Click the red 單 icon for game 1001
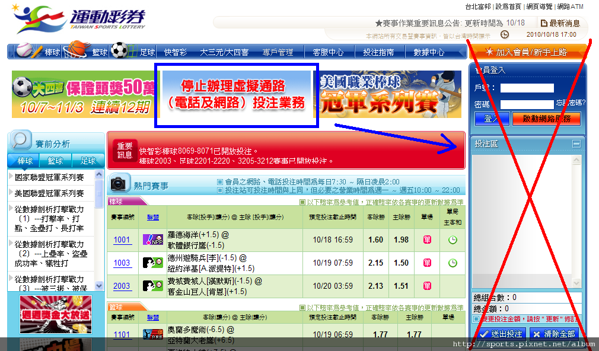This screenshot has width=599, height=351. tap(427, 240)
